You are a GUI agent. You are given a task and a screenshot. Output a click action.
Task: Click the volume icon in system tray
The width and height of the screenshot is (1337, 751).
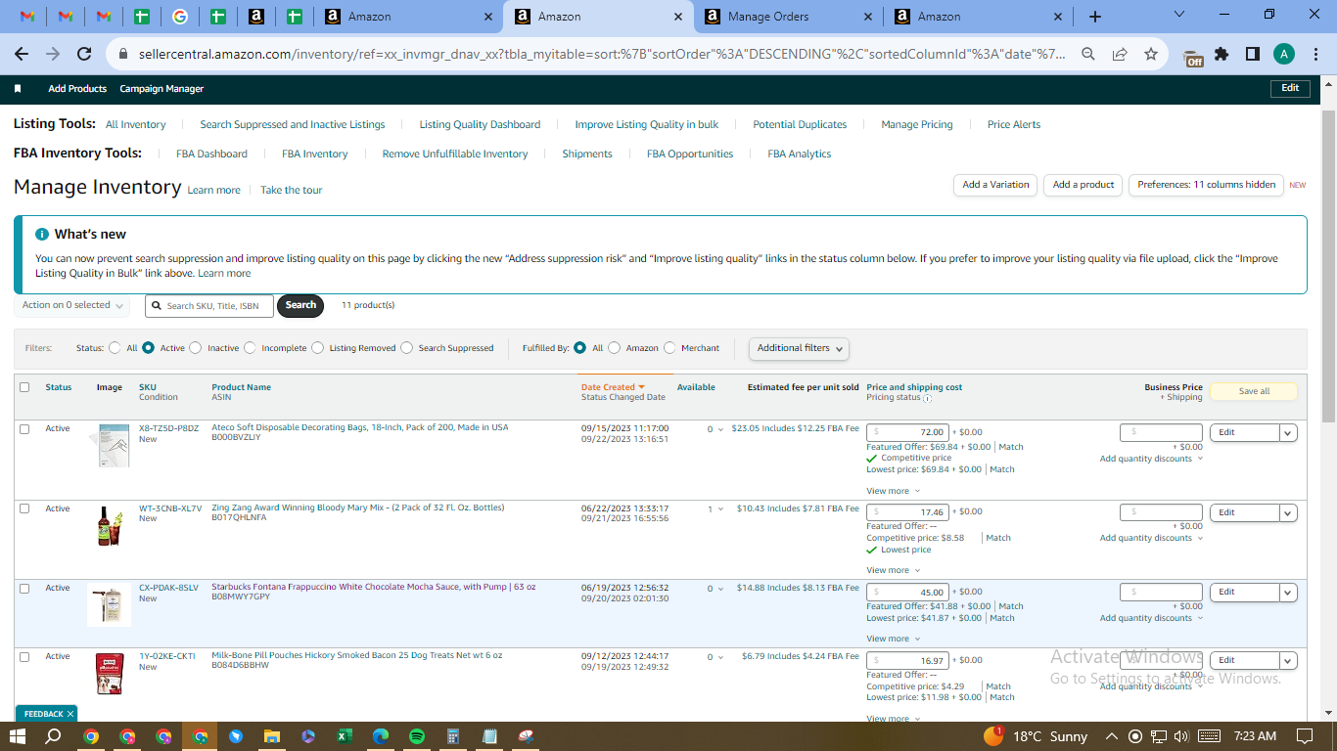1181,736
